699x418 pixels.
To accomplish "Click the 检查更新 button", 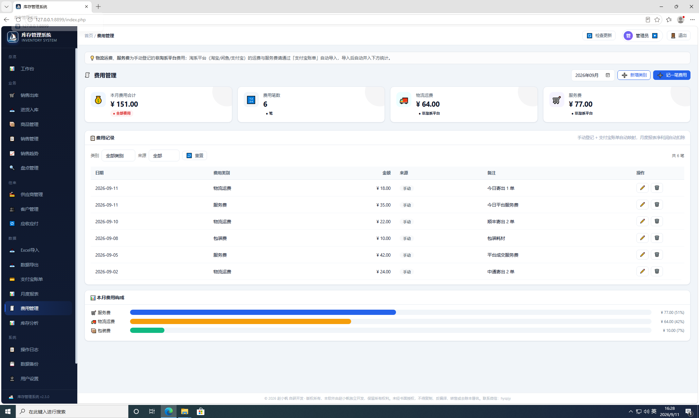I will [x=599, y=36].
